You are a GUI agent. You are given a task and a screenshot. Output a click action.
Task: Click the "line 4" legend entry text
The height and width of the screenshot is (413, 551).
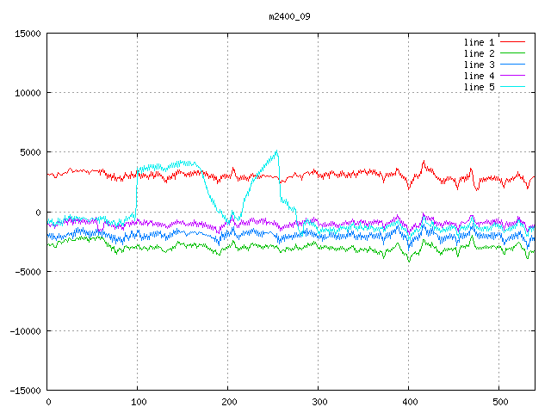click(x=480, y=76)
